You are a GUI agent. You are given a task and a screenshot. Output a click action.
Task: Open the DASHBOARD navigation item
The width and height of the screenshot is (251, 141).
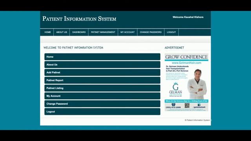click(x=79, y=32)
